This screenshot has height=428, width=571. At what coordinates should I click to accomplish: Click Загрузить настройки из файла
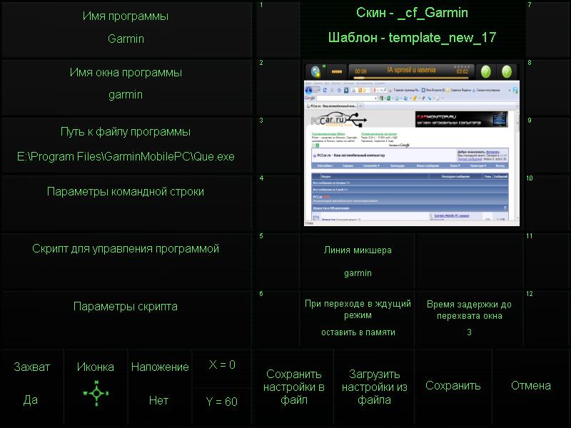click(x=374, y=387)
